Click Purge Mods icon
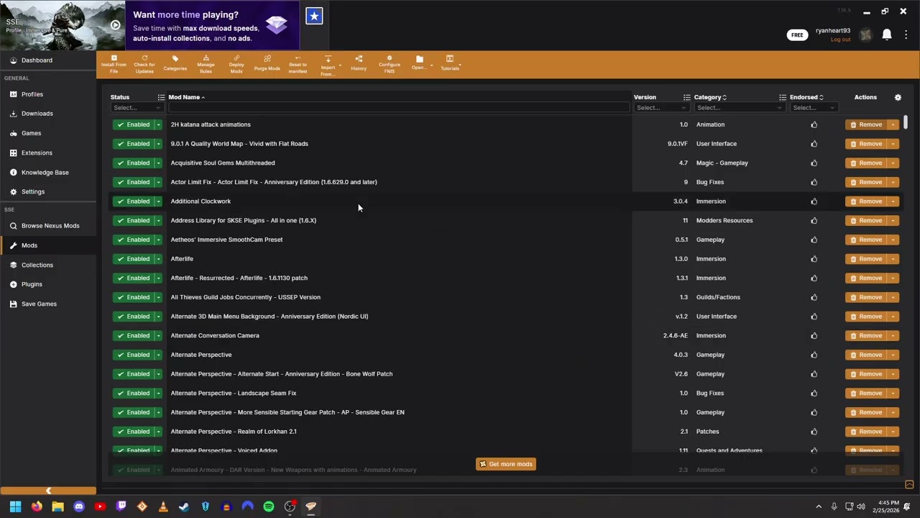 click(x=267, y=58)
